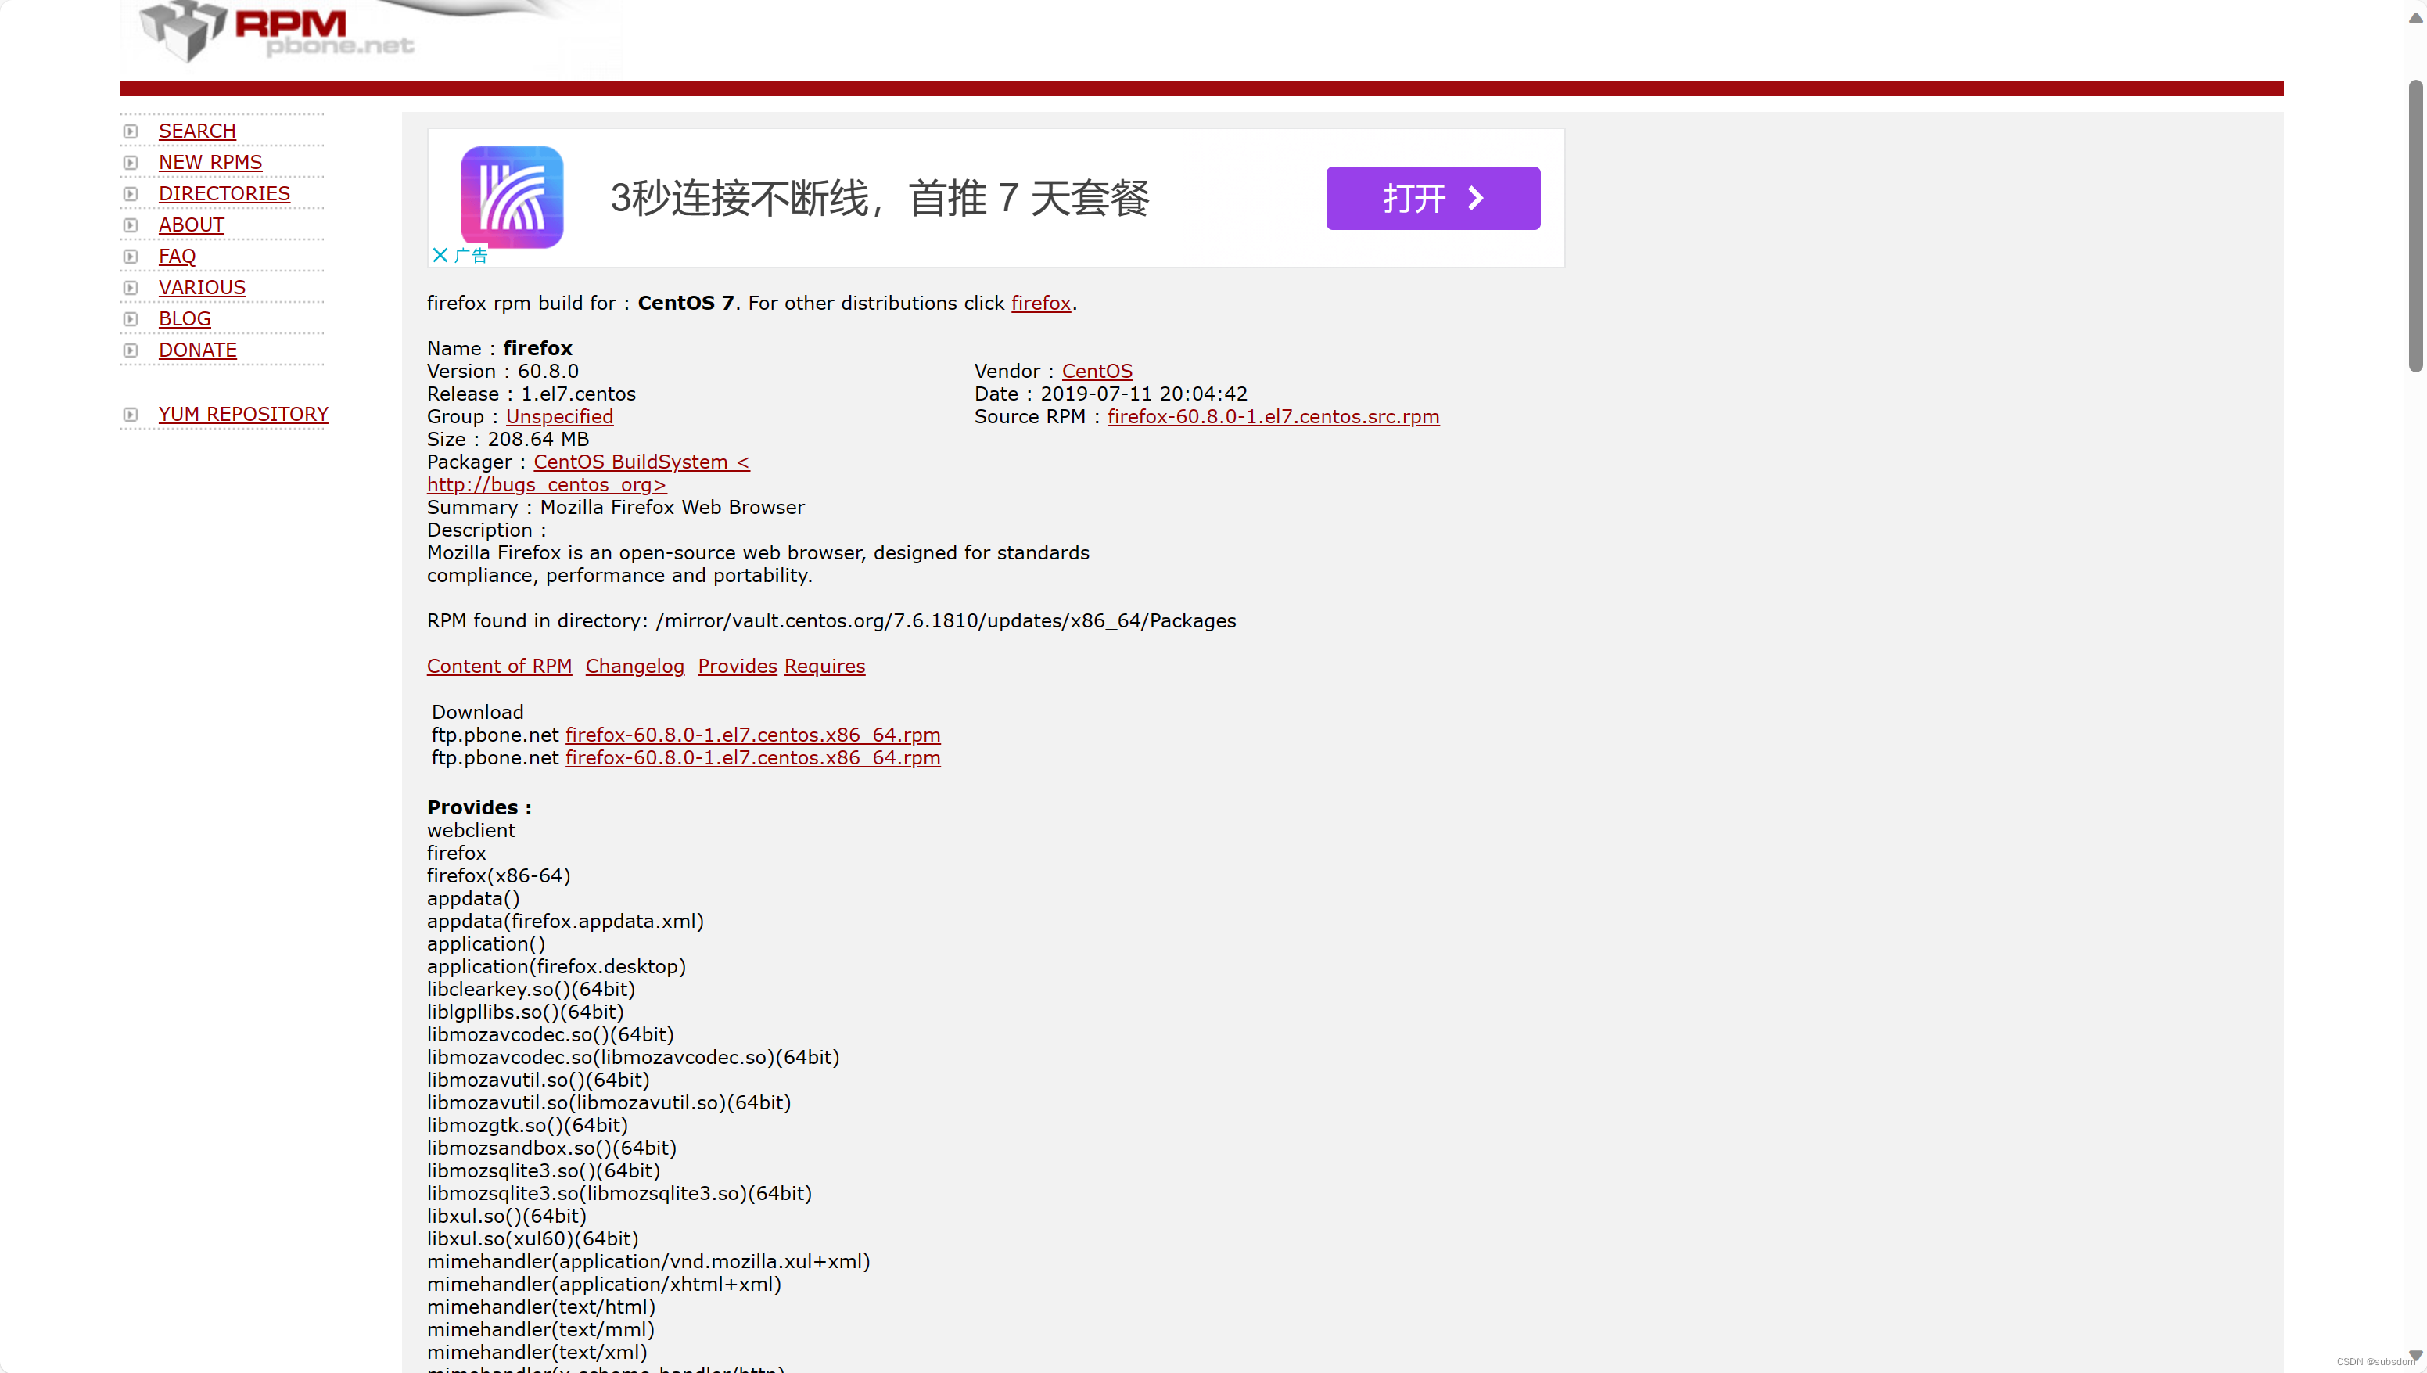This screenshot has width=2427, height=1373.
Task: Click the Unspecified group link
Action: 559,416
